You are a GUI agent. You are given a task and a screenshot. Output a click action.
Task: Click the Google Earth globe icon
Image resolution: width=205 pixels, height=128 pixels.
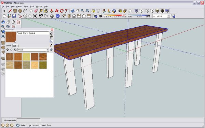[x=114, y=11]
